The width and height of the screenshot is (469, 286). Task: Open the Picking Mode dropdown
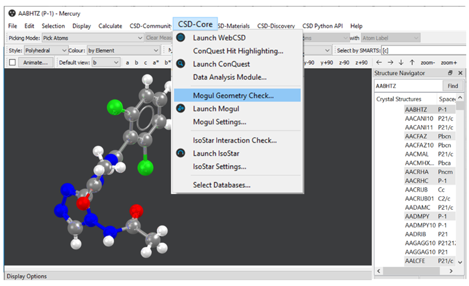(x=92, y=38)
